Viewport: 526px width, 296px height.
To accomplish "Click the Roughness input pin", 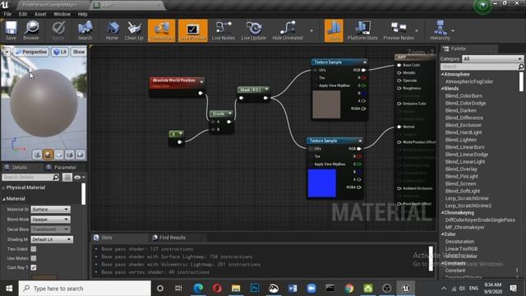I will (x=399, y=88).
